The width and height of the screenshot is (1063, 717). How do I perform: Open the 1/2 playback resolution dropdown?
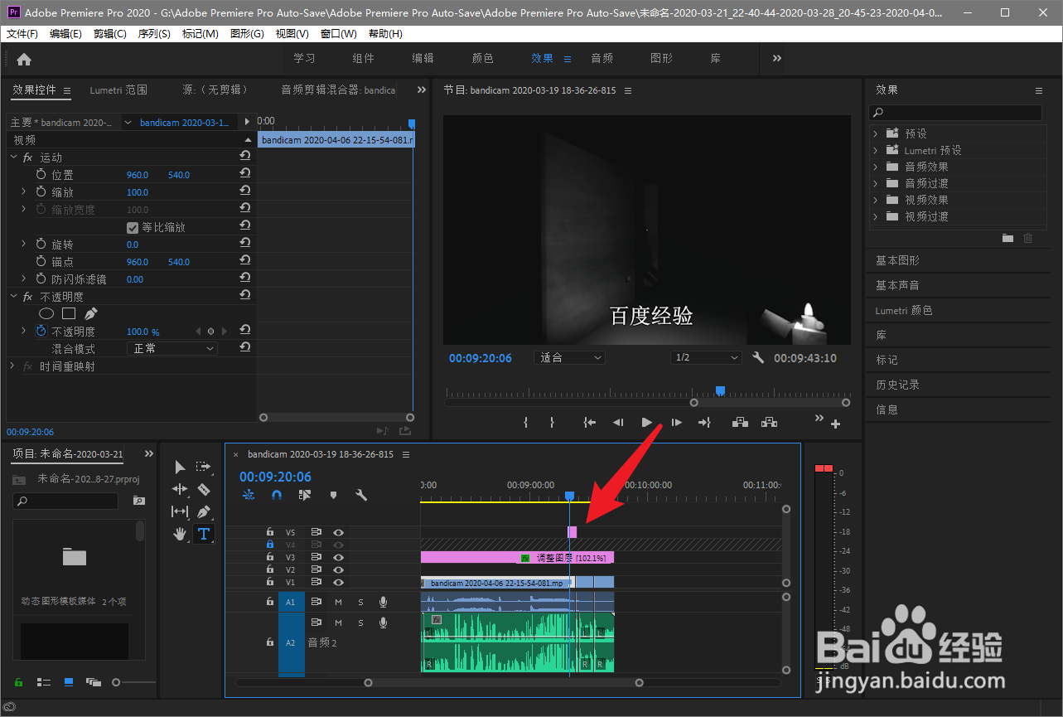706,357
